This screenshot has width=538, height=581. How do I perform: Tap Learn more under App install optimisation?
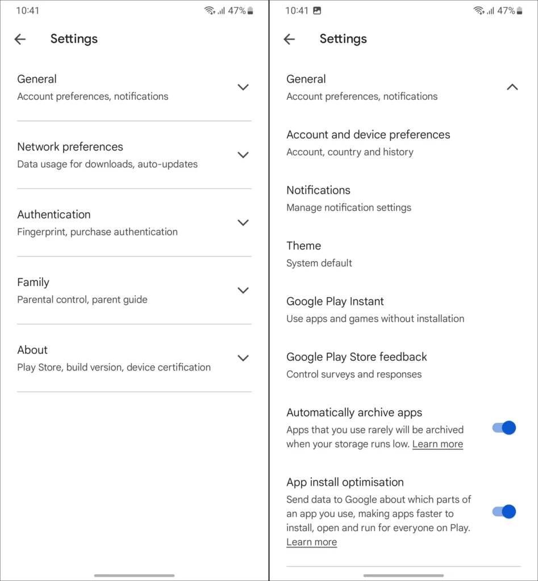[x=312, y=542]
